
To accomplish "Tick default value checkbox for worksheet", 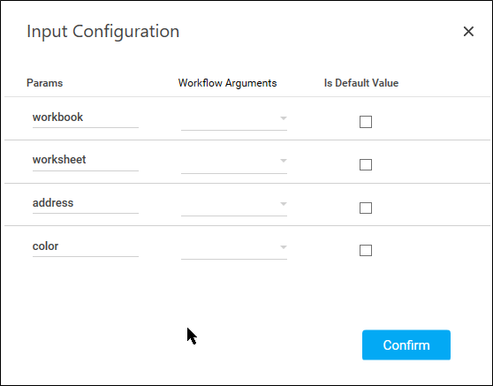I will pos(366,164).
